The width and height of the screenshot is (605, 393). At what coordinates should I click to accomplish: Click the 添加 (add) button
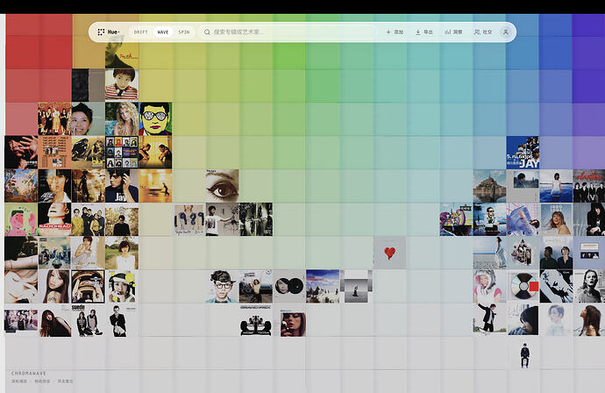tap(395, 32)
